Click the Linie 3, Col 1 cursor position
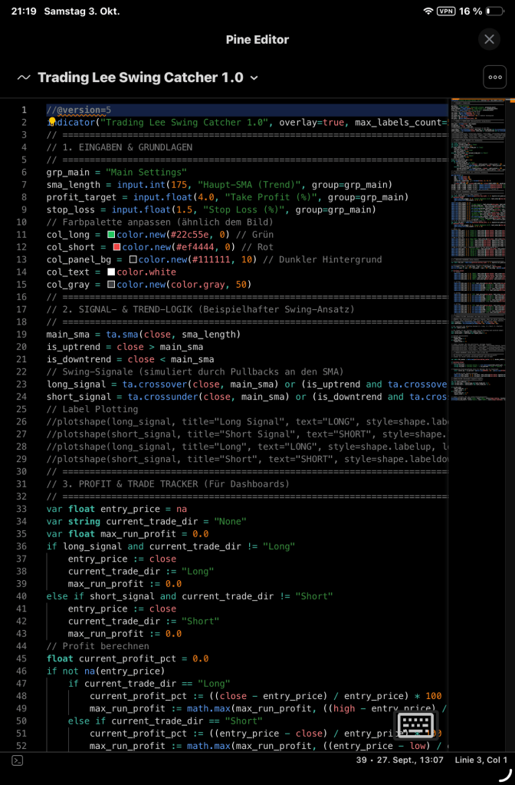This screenshot has width=515, height=785. 481,760
